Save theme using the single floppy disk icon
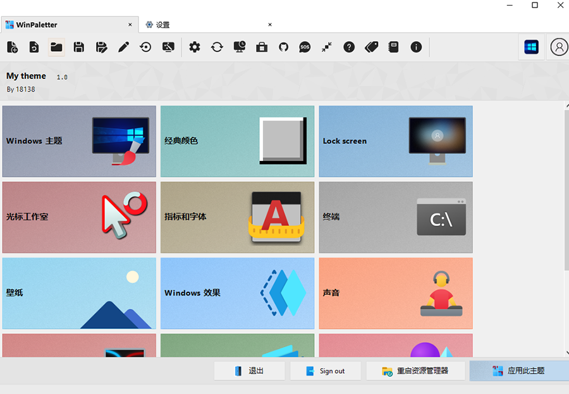Image resolution: width=569 pixels, height=394 pixels. pyautogui.click(x=79, y=47)
